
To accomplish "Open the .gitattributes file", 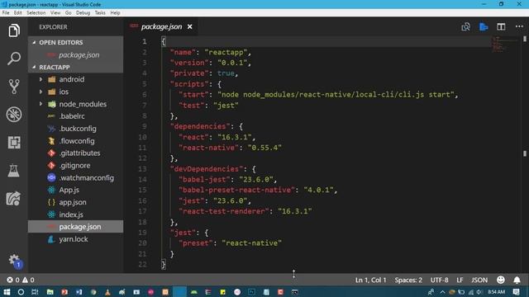I will 75,153.
